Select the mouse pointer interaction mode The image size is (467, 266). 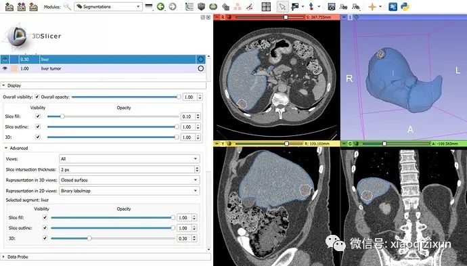282,7
